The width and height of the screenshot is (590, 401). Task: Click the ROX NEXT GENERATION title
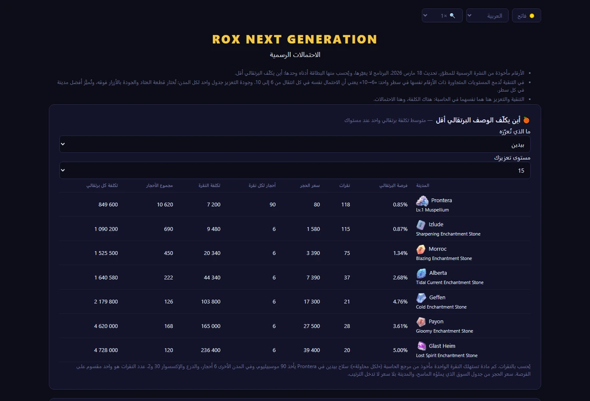(294, 40)
